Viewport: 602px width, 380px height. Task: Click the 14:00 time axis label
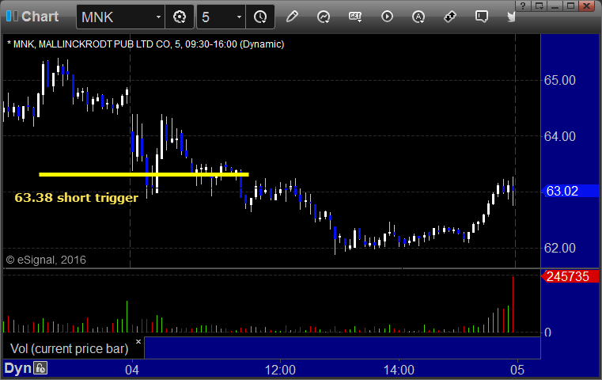[x=399, y=370]
